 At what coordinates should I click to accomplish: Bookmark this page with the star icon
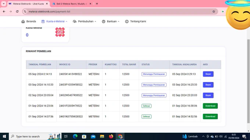point(214,11)
